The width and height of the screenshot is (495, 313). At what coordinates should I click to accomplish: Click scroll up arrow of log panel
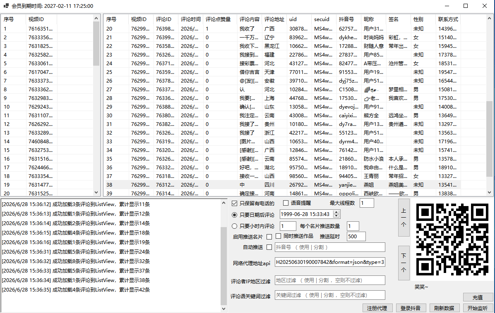click(x=223, y=203)
